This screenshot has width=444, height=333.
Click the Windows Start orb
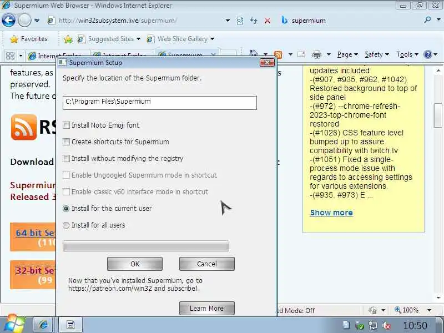point(13,324)
